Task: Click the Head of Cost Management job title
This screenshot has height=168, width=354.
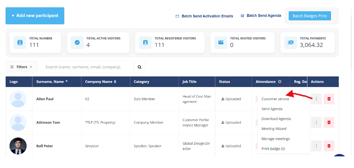Action: [197, 99]
